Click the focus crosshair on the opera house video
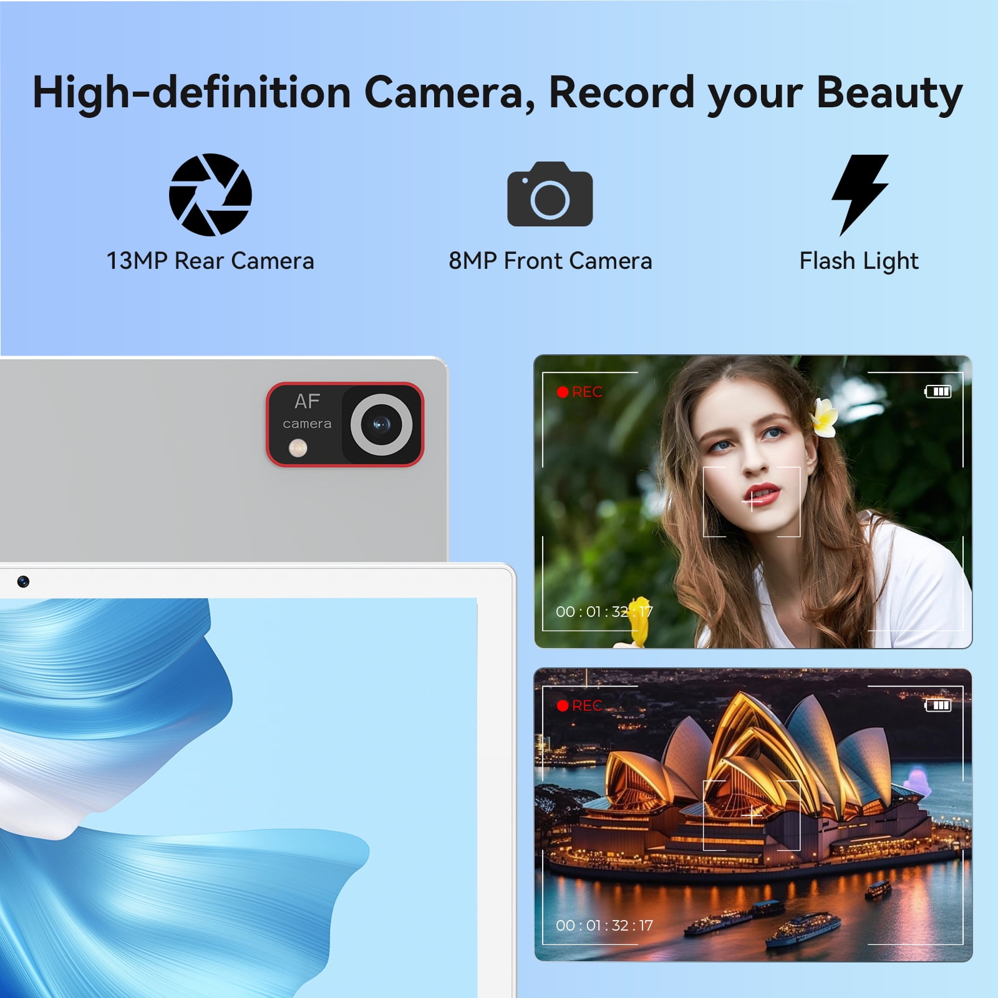Viewport: 998px width, 998px height. tap(752, 815)
